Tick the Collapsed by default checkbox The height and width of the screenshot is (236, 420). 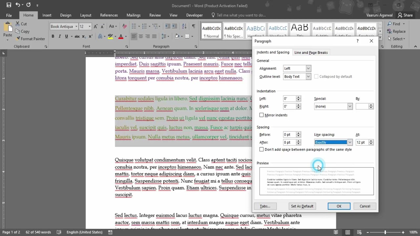pyautogui.click(x=316, y=76)
